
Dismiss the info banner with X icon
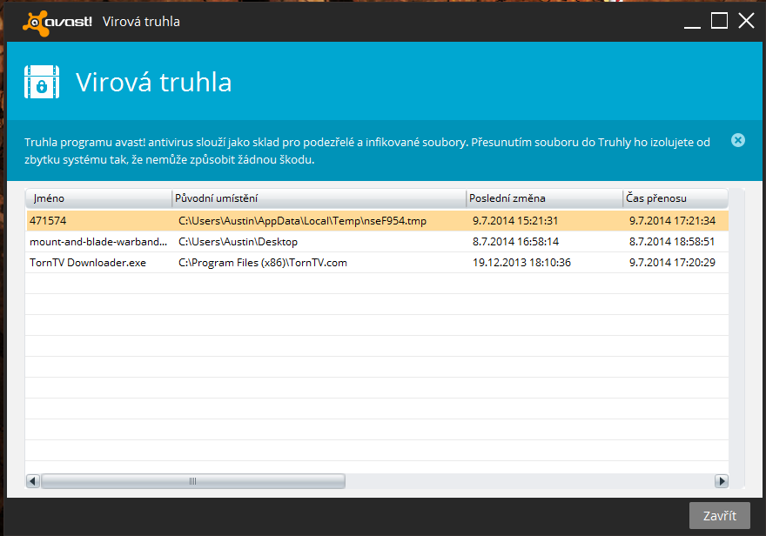coord(737,141)
